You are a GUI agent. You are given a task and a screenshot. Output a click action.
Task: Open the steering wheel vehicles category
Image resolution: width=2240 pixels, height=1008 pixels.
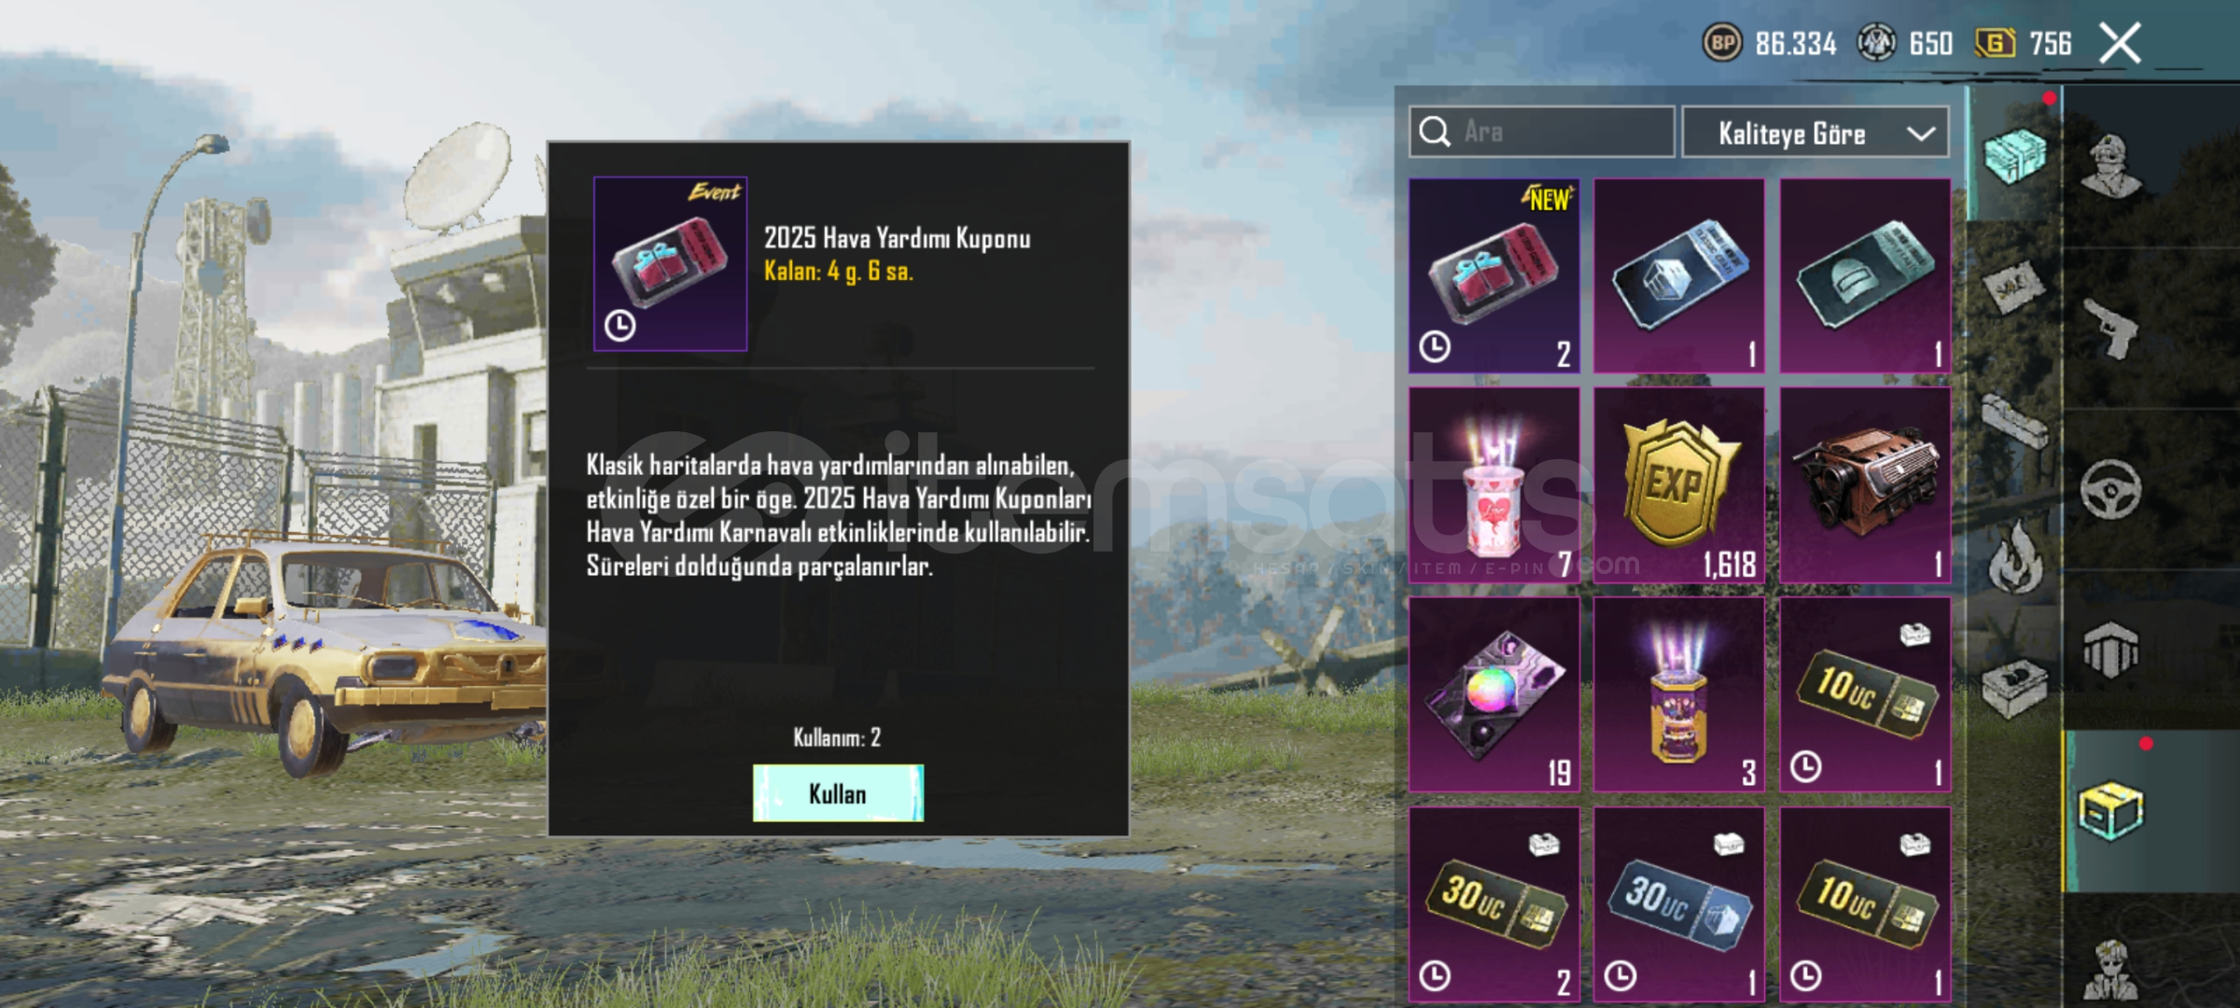[2110, 489]
